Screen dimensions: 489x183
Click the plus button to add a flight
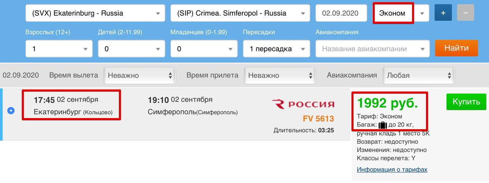[x=443, y=13]
